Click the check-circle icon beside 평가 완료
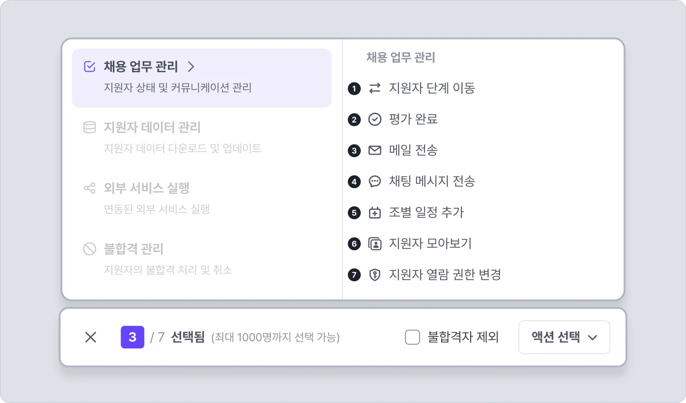 point(375,119)
